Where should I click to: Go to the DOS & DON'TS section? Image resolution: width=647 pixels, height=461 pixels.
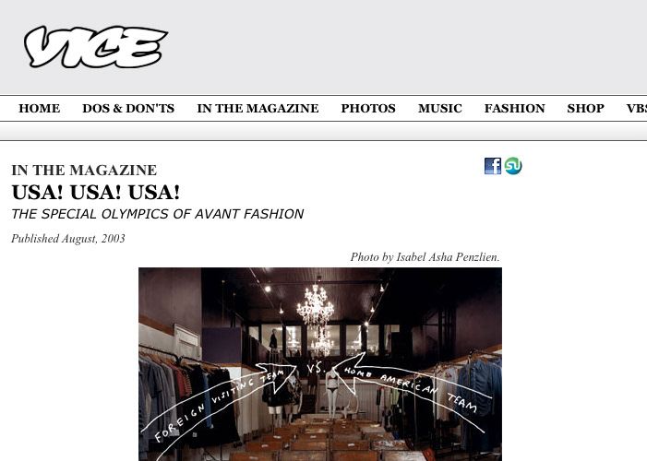tap(128, 109)
